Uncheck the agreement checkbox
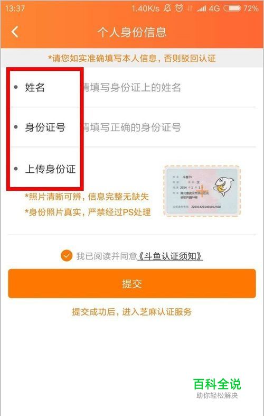 (x=67, y=256)
